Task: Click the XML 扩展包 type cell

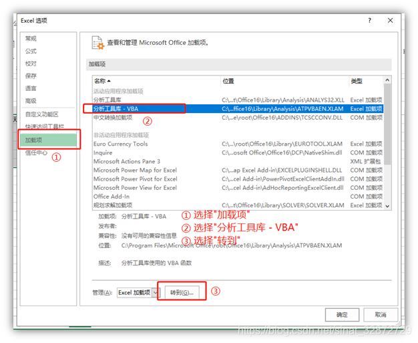Action: pyautogui.click(x=365, y=161)
